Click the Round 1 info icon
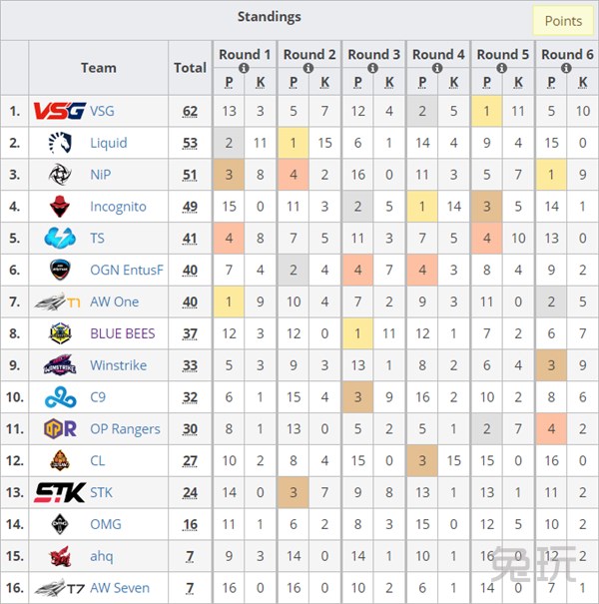The height and width of the screenshot is (604, 599). [244, 68]
